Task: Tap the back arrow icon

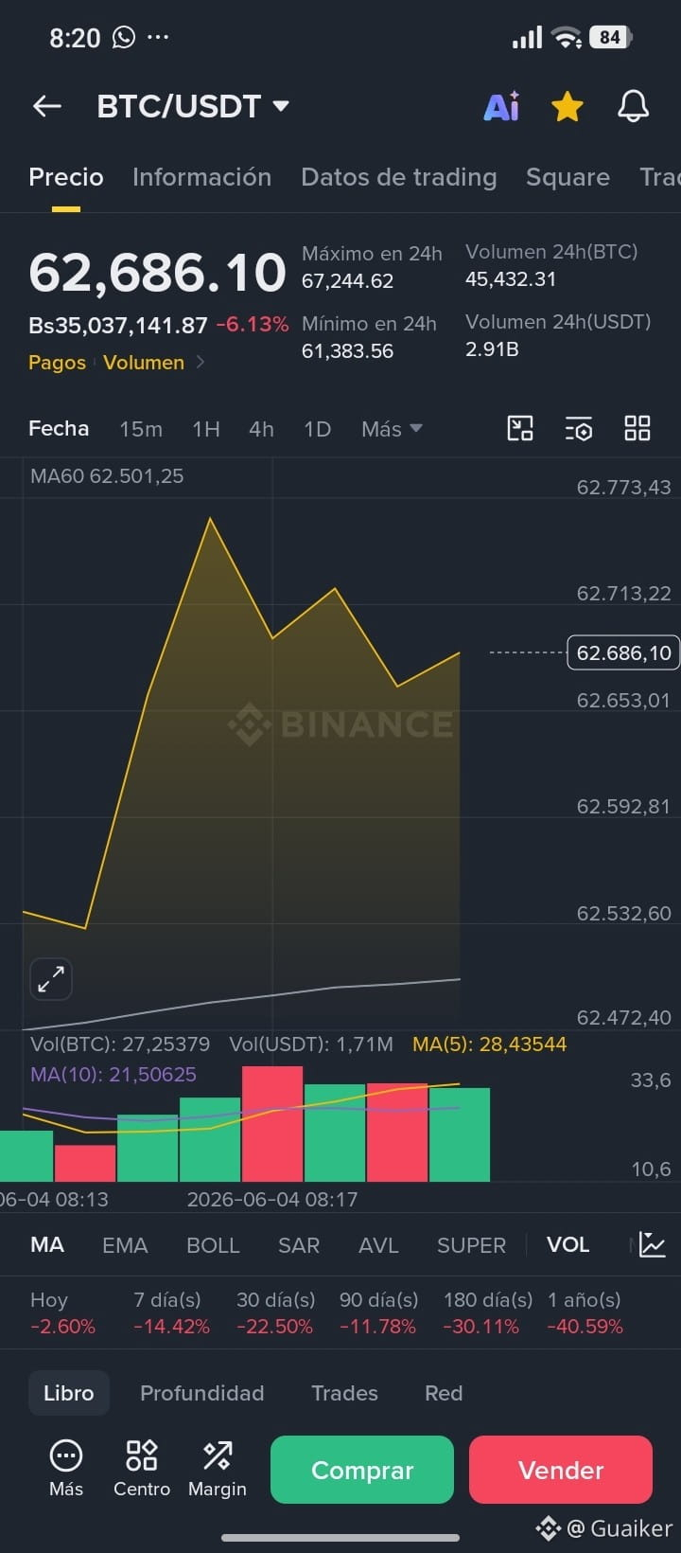Action: (x=47, y=107)
